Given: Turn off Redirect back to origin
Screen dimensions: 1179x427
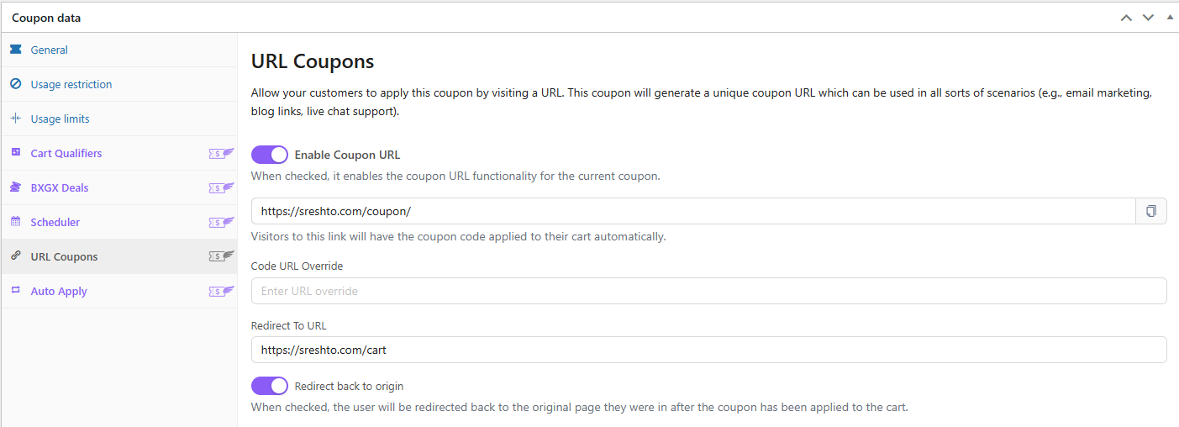Looking at the screenshot, I should (270, 386).
